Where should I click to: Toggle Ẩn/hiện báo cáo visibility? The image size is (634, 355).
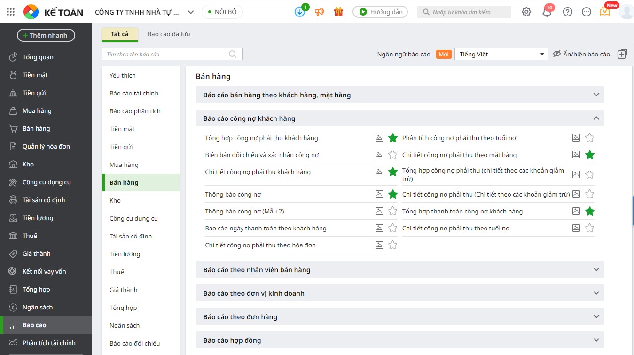(x=581, y=54)
